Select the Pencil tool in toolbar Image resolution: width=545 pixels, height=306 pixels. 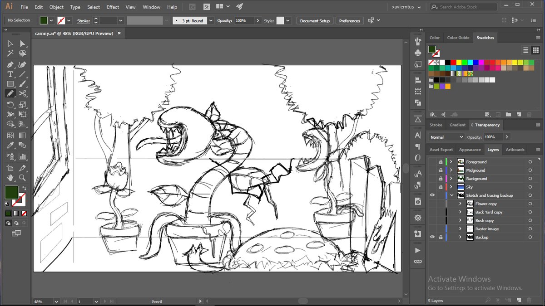tap(10, 93)
